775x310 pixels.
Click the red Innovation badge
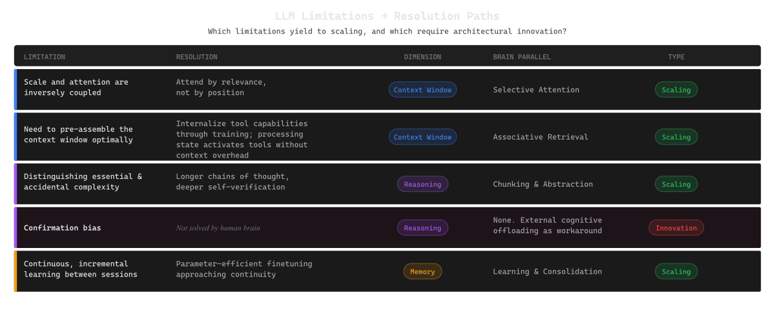coord(676,228)
